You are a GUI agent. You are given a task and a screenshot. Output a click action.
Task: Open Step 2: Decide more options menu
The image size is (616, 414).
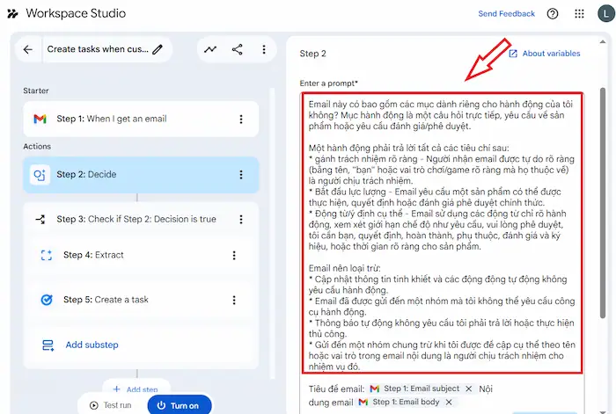241,175
